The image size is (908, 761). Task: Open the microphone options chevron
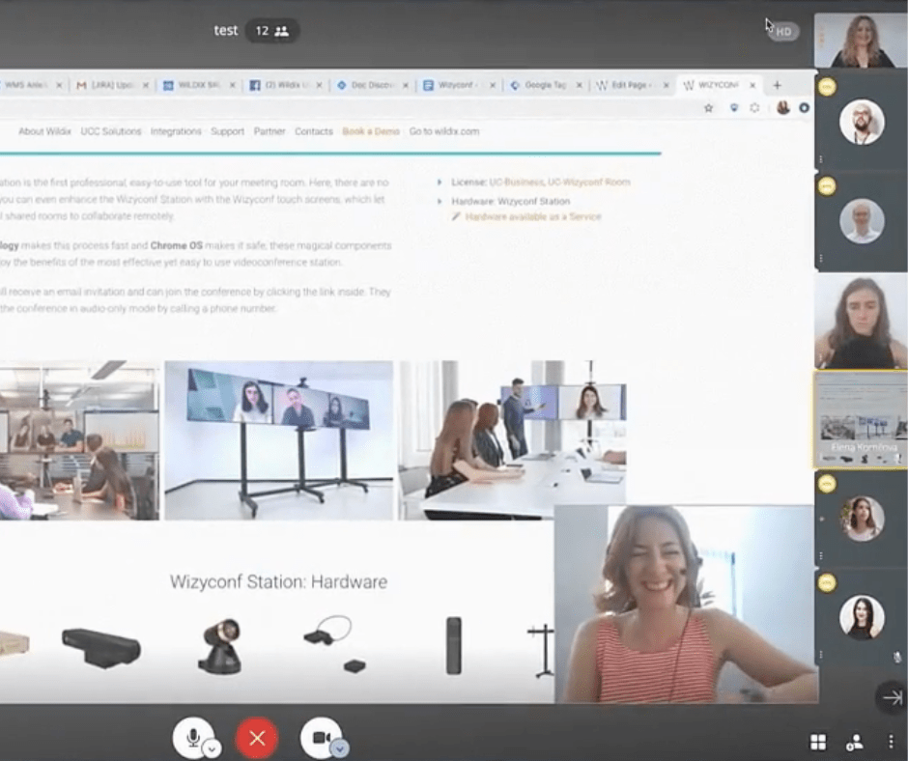click(x=212, y=748)
